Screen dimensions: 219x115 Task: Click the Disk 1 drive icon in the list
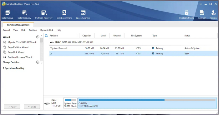pos(52,42)
